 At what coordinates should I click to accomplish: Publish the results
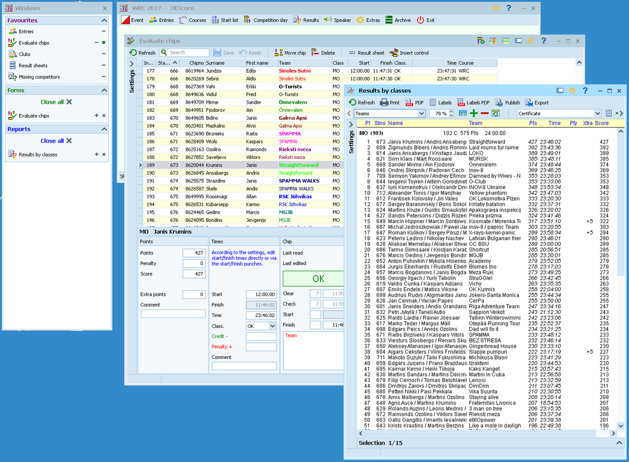(507, 103)
